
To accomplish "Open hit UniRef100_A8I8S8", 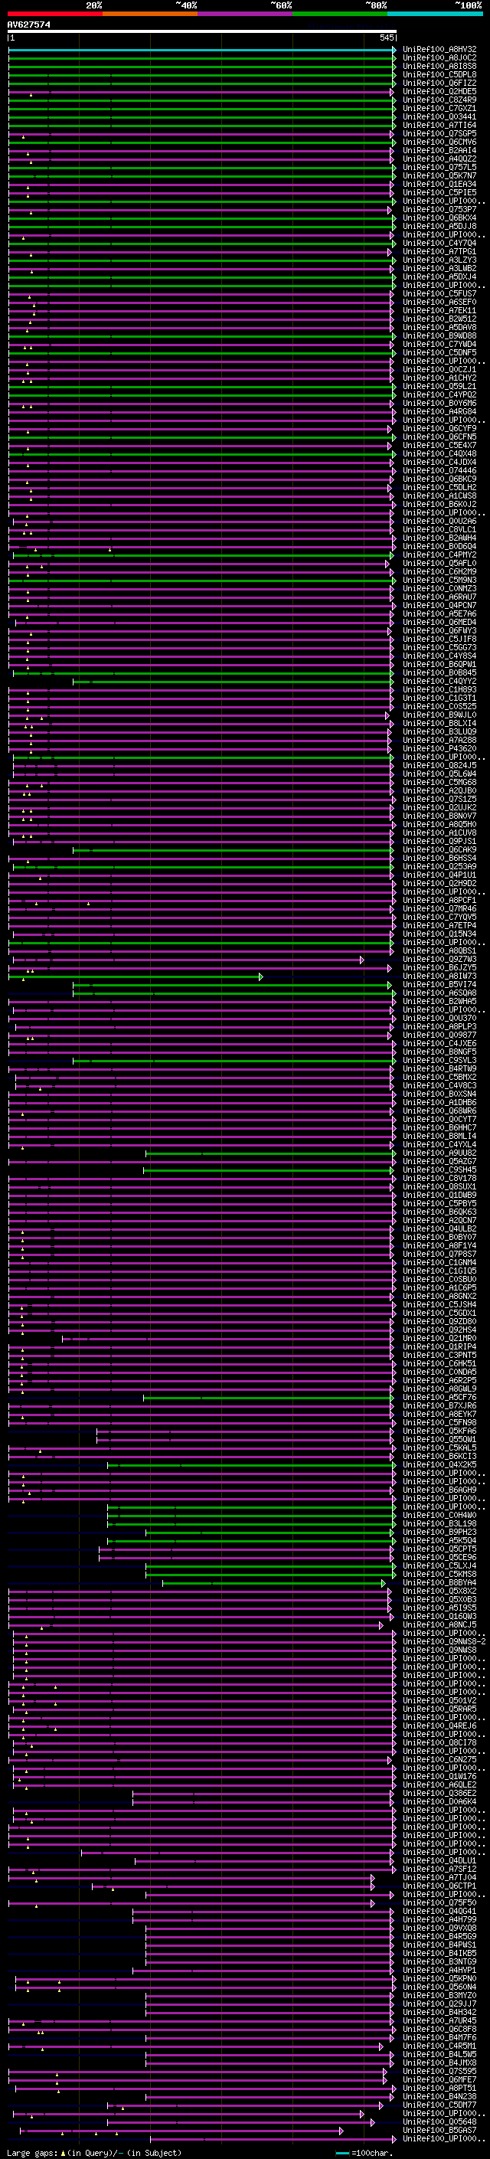I will (x=439, y=66).
